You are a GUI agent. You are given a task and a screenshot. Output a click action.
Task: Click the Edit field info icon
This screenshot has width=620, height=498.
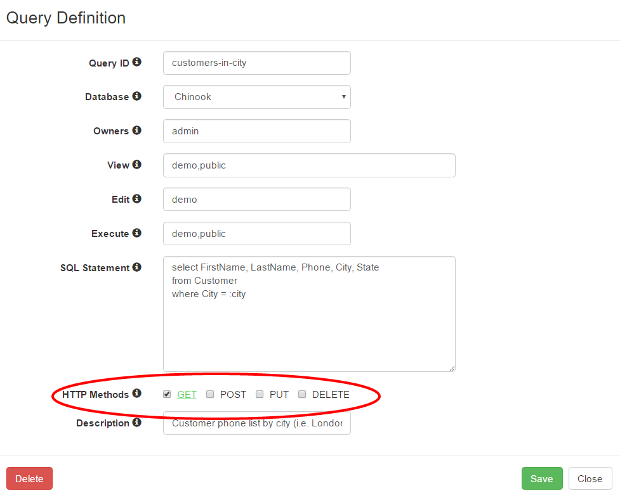(137, 198)
